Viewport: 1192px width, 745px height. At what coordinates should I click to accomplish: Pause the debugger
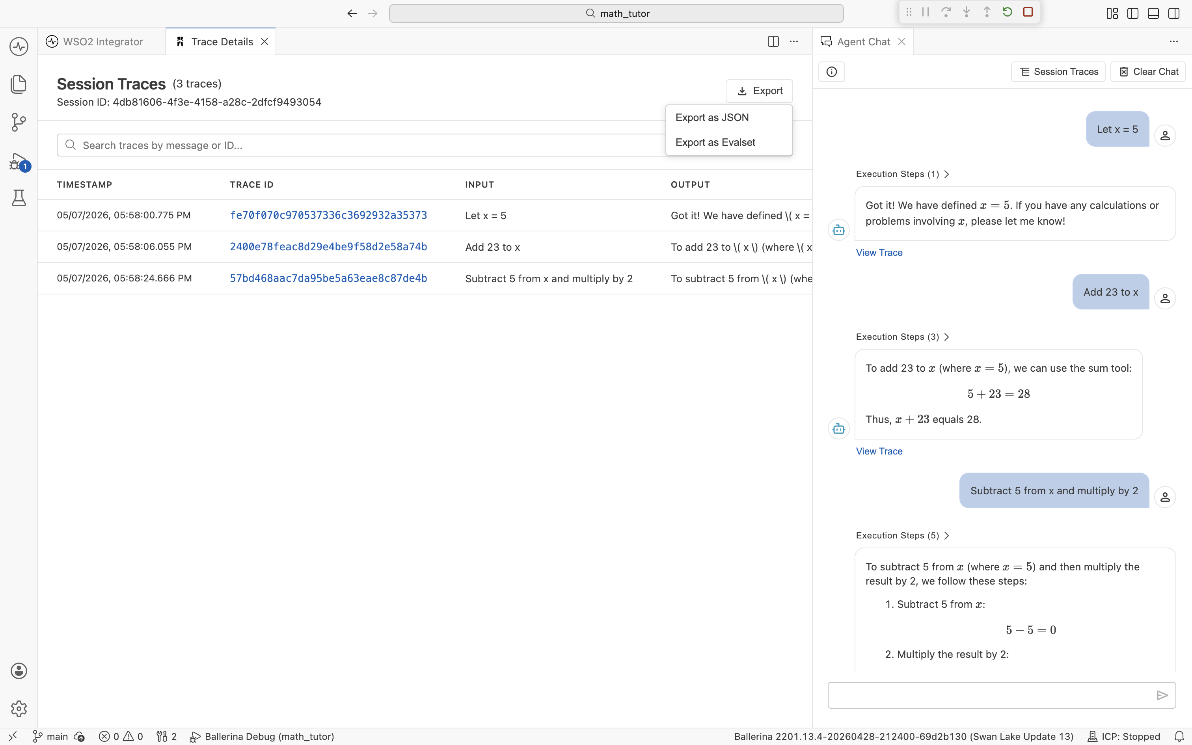coord(926,12)
